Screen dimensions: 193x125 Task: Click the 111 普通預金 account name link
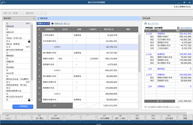click(161, 54)
